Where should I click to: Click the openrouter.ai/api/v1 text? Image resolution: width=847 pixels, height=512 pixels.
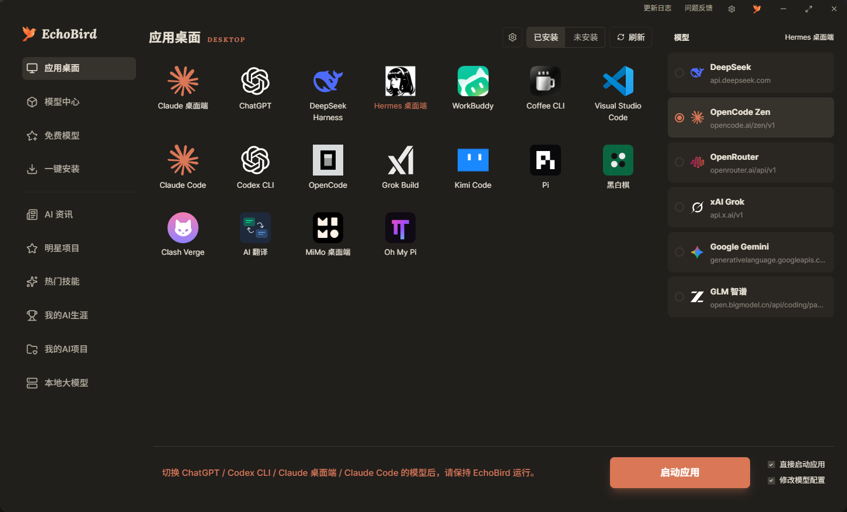743,170
